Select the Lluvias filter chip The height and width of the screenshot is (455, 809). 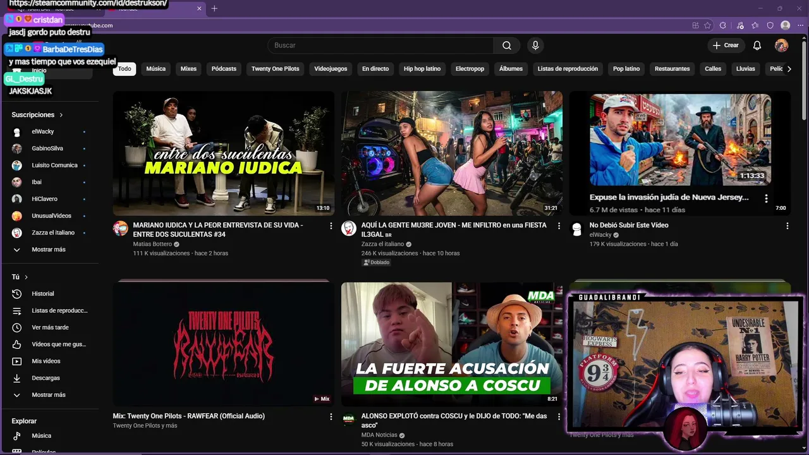click(746, 69)
